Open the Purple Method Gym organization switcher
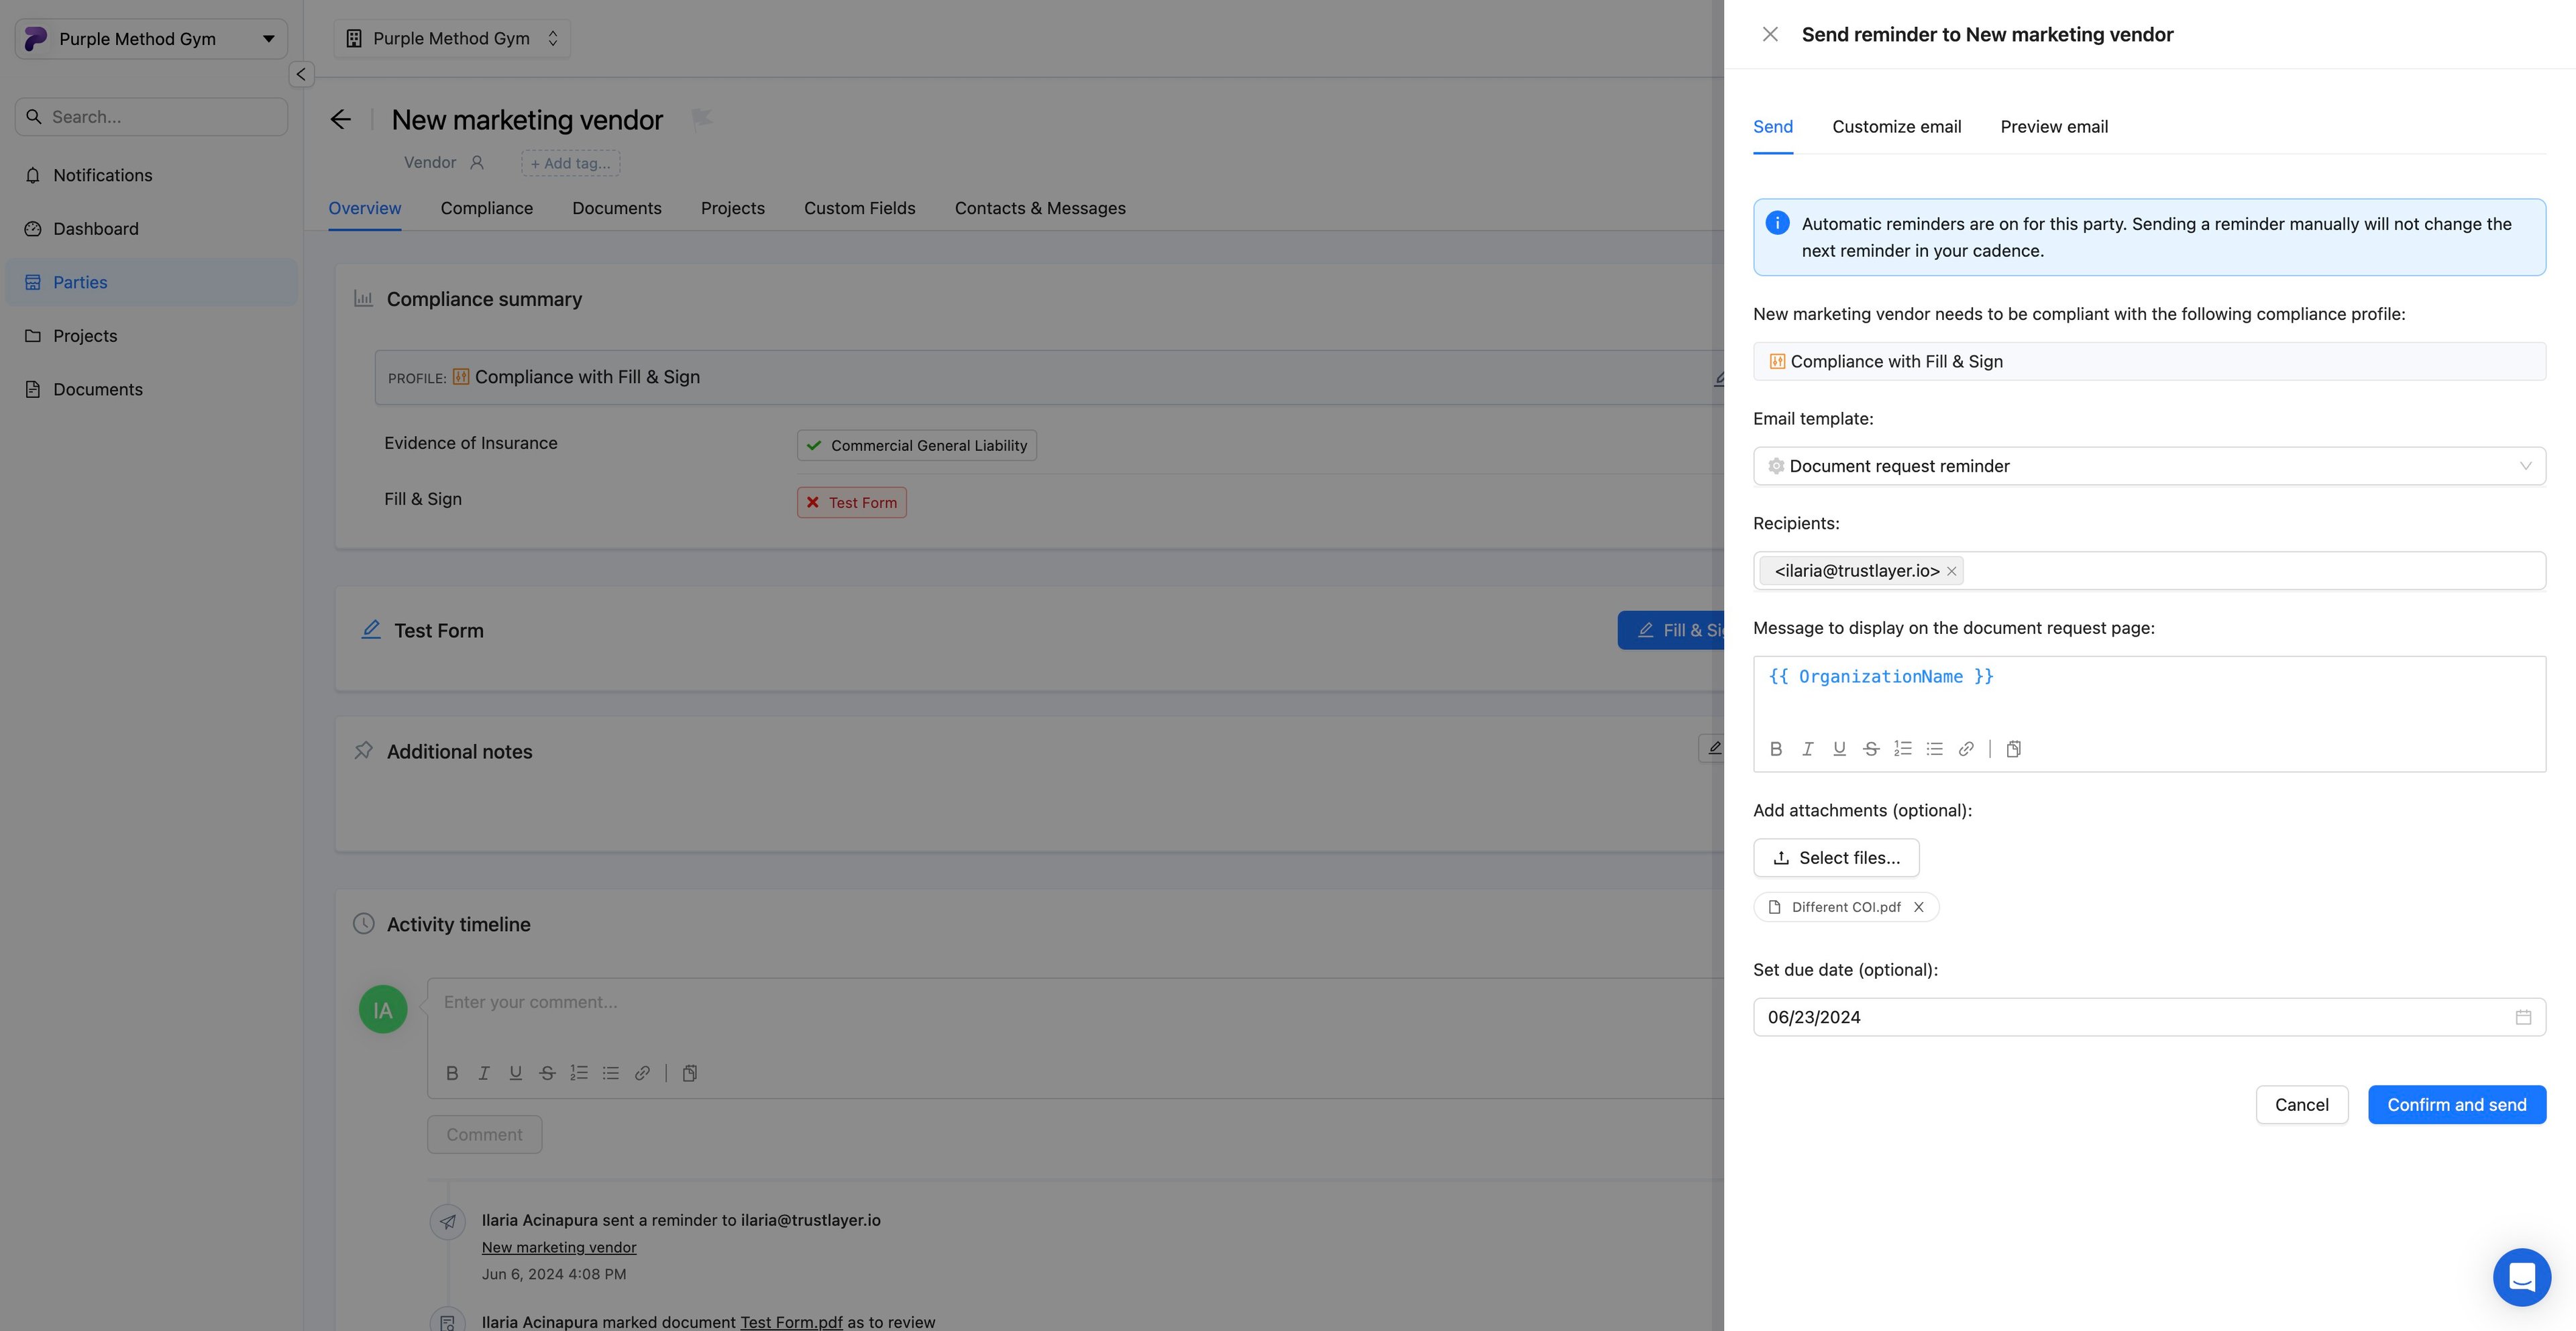This screenshot has width=2576, height=1331. 452,39
